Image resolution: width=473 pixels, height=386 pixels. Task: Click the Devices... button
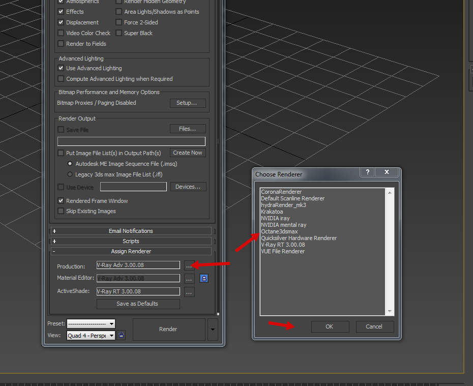188,187
